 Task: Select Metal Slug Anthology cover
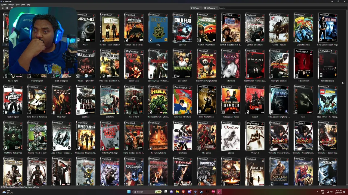[110, 136]
